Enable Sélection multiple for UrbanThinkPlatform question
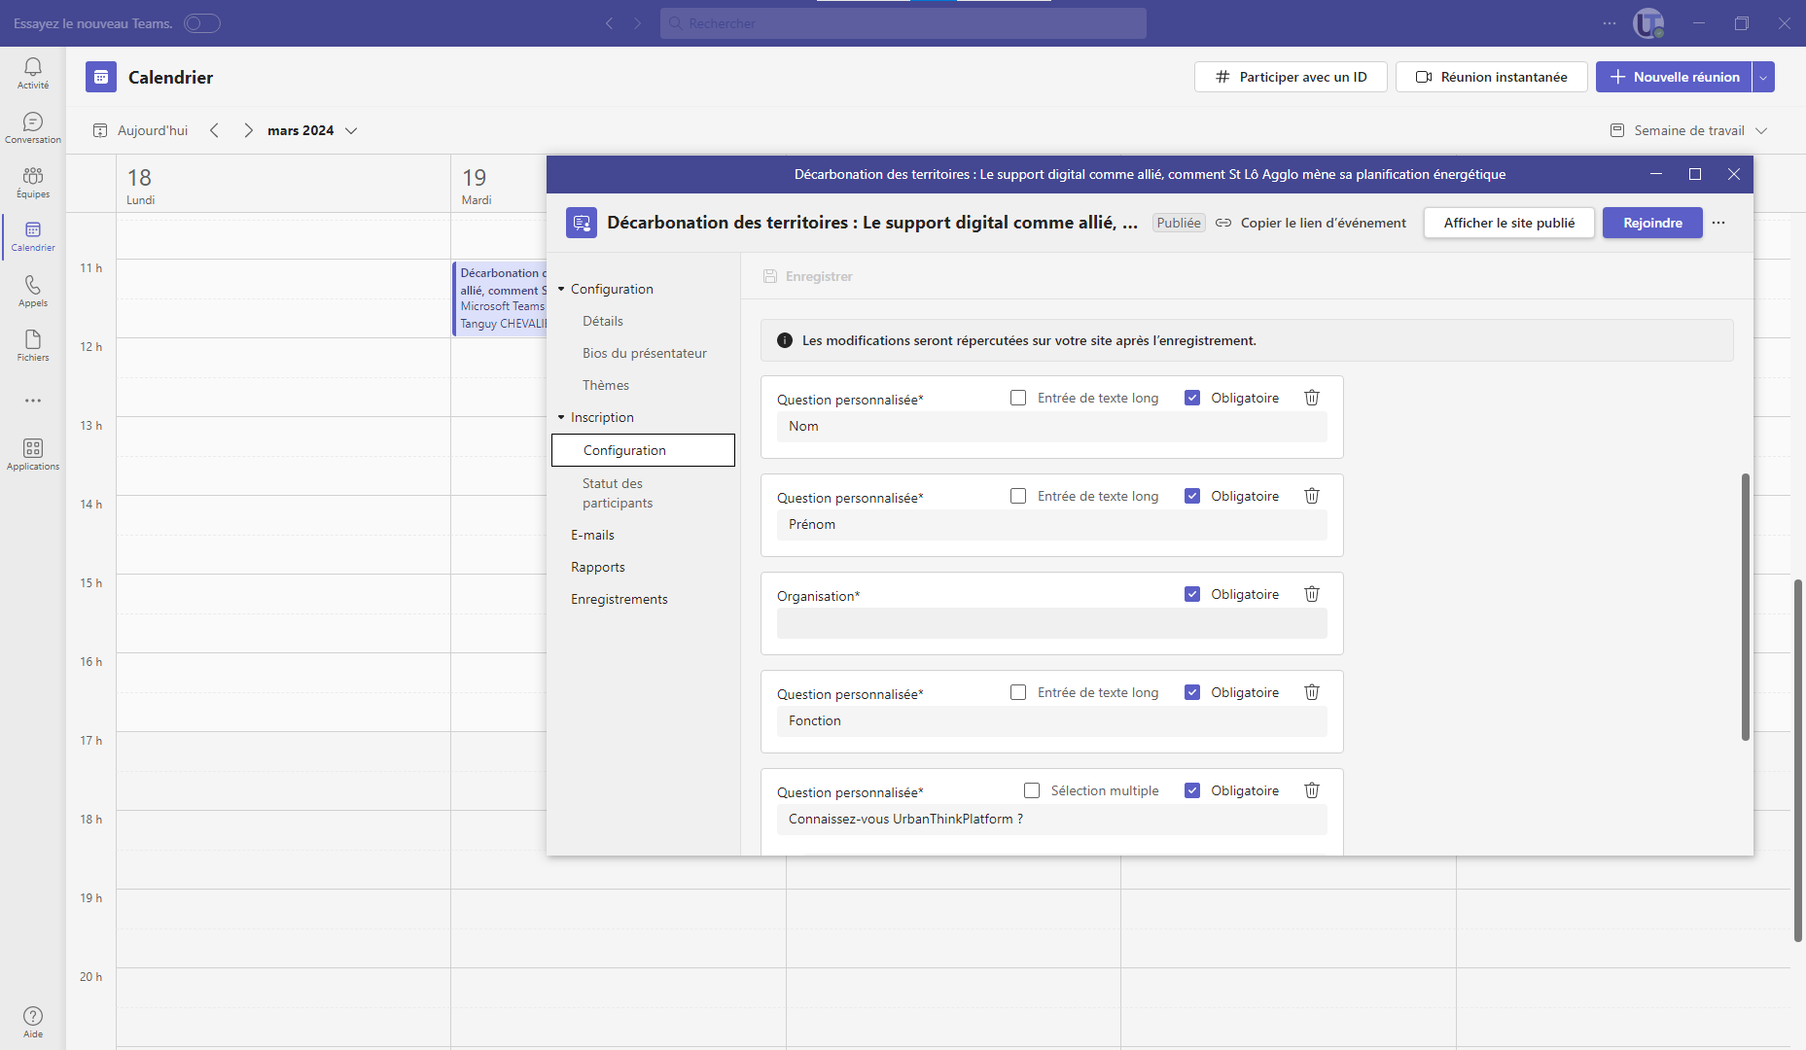Image resolution: width=1806 pixels, height=1050 pixels. [x=1032, y=790]
